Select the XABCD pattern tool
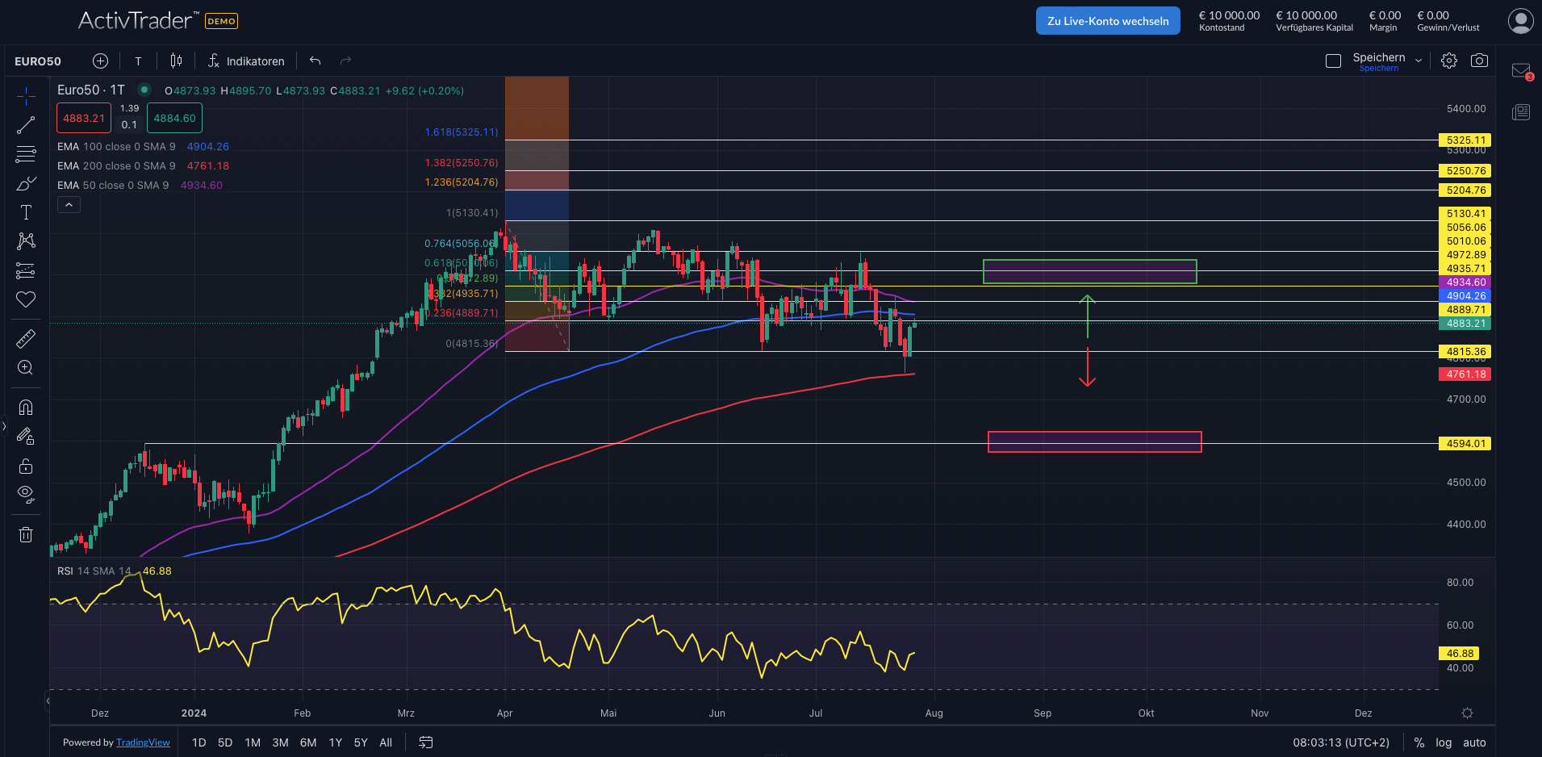1542x757 pixels. point(26,241)
